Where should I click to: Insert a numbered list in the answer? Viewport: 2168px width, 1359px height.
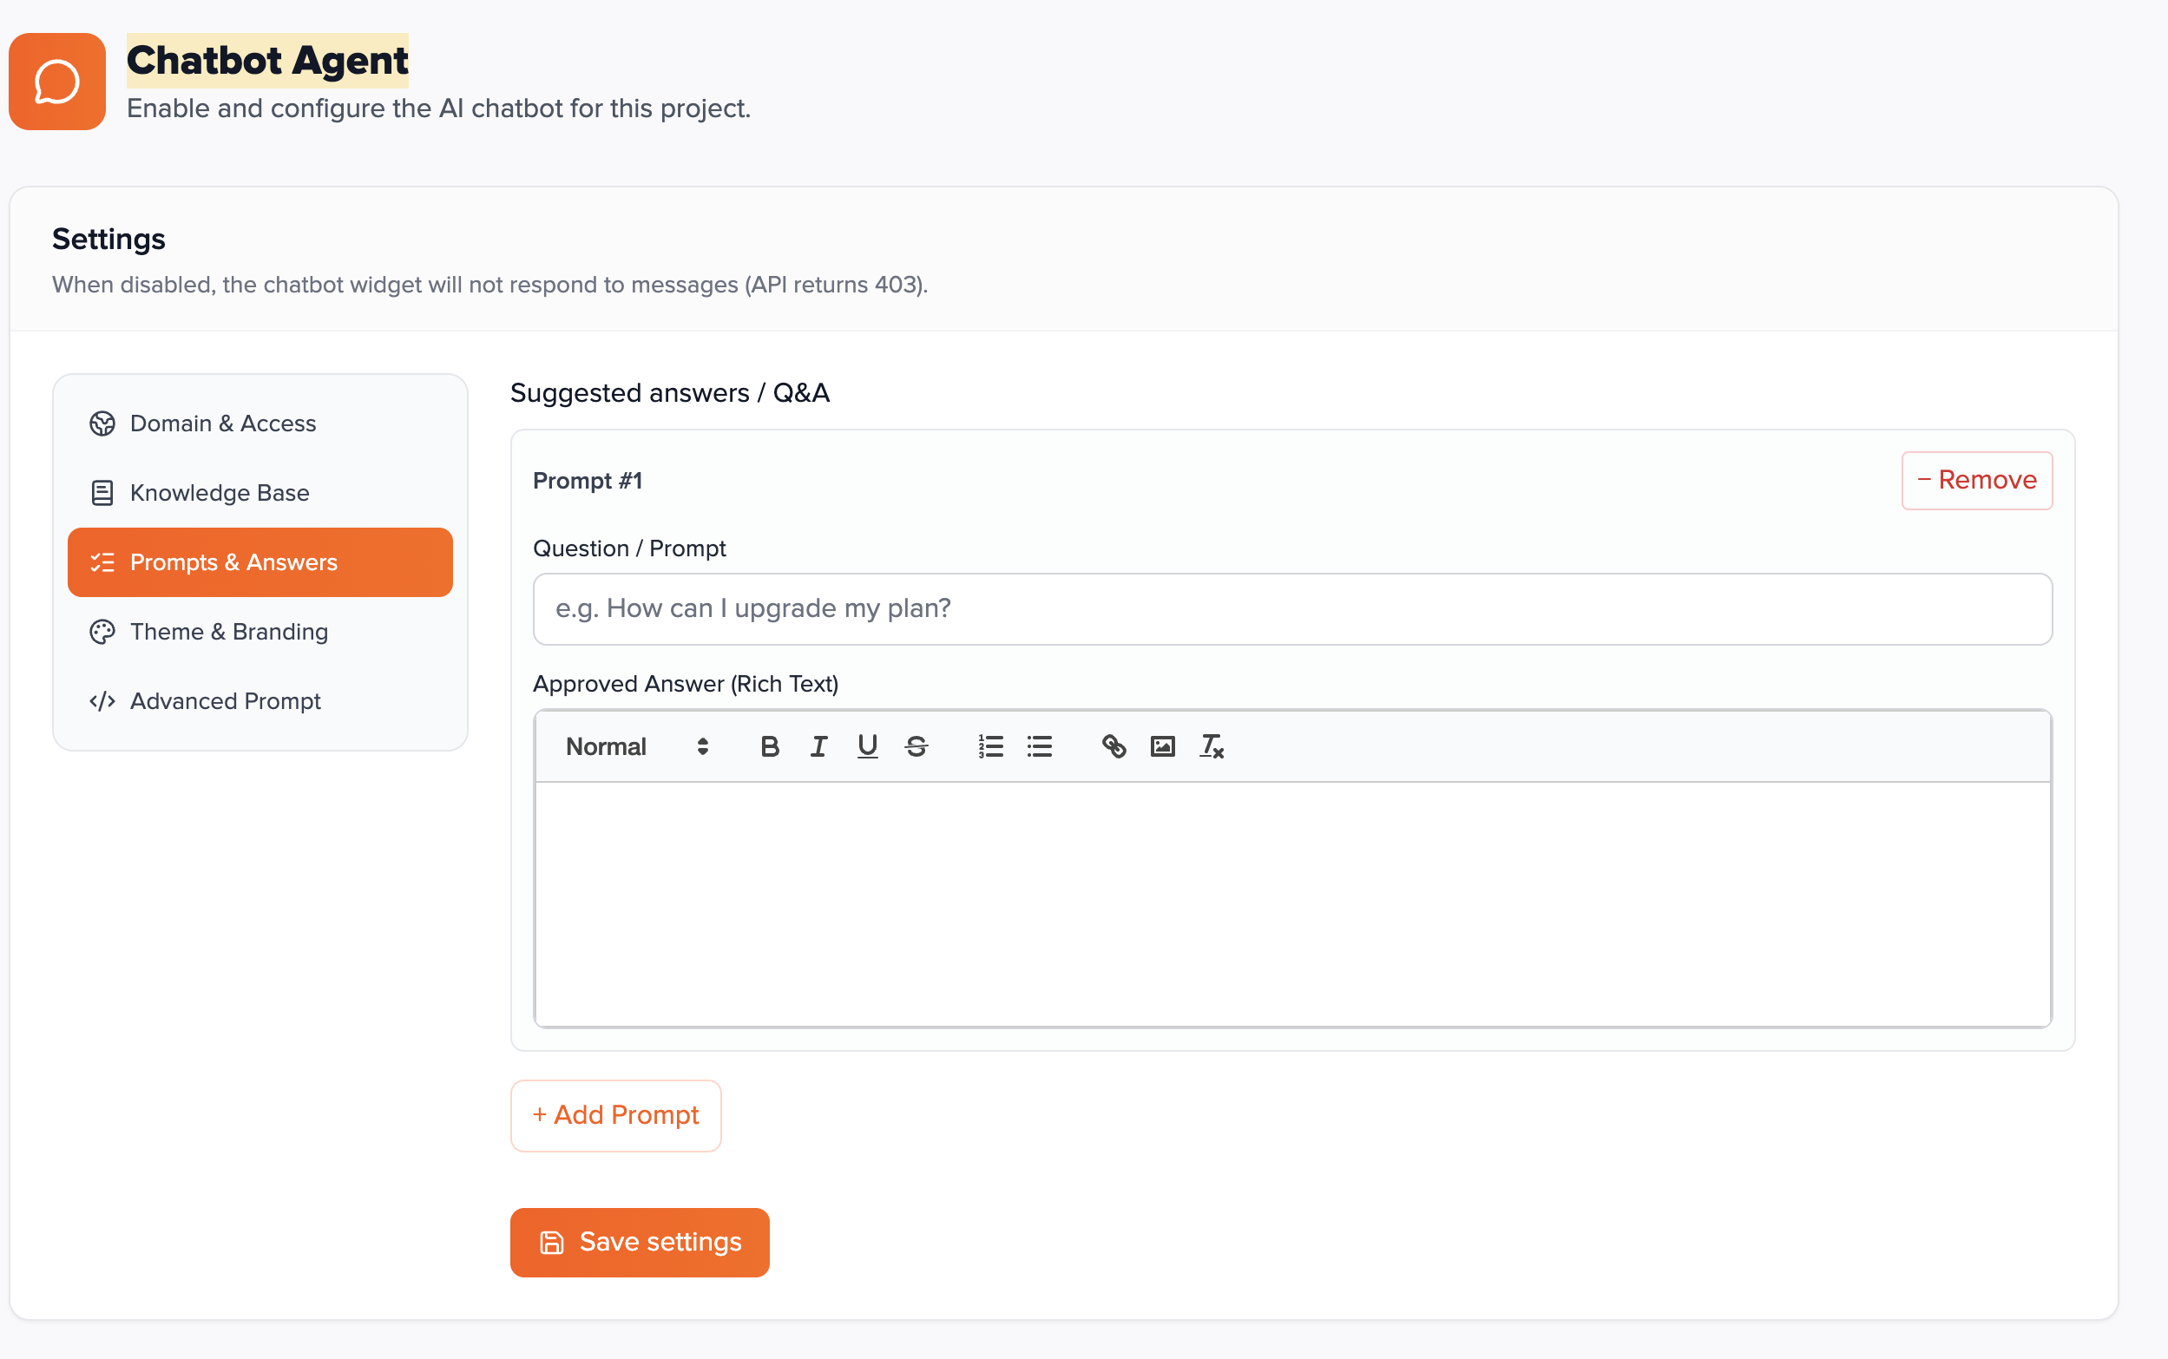point(990,746)
